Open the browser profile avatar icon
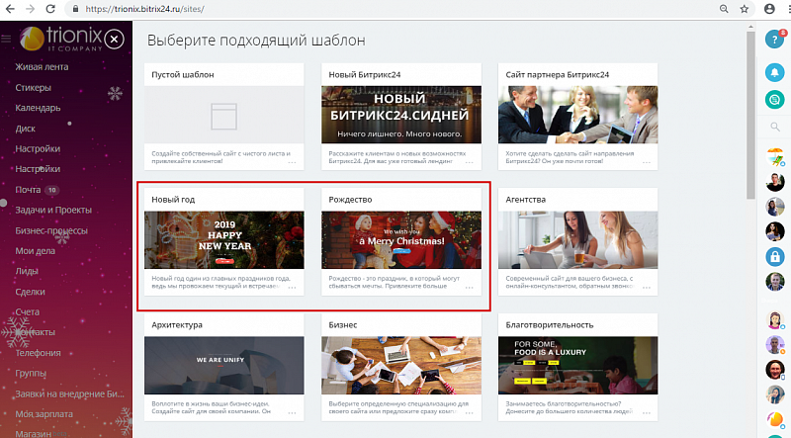The width and height of the screenshot is (791, 438). coord(769,9)
